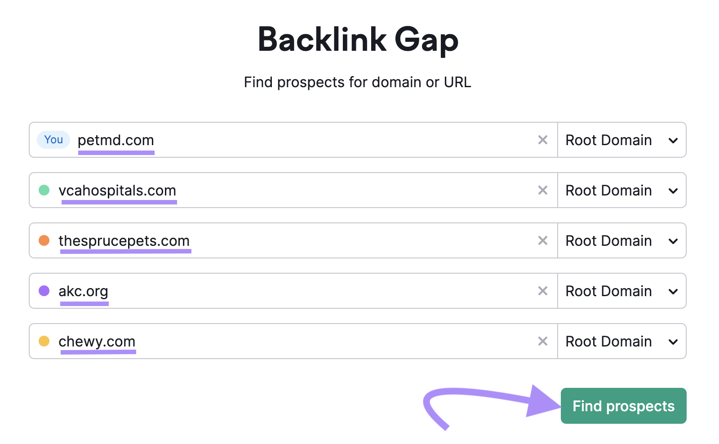This screenshot has height=444, width=719.
Task: Clear the petmd.com input field
Action: tap(543, 140)
